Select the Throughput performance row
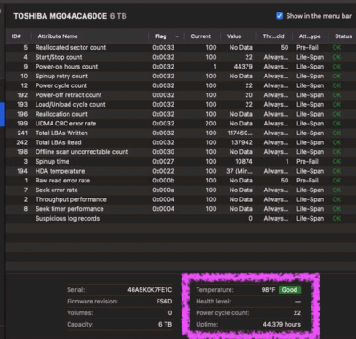This screenshot has width=356, height=339. tap(181, 199)
